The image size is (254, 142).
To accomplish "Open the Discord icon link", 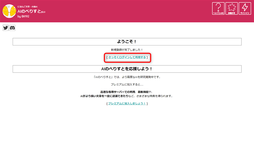I will 12,28.
